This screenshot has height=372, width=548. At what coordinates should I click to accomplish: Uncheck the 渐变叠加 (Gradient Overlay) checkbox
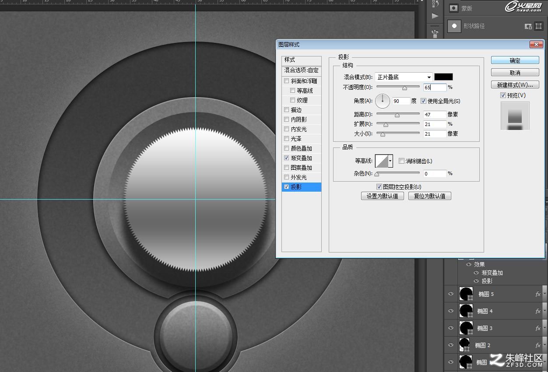click(x=287, y=158)
